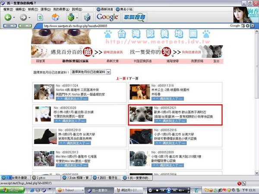Click the URL address bar field
Image resolution: width=259 pixels, height=194 pixels.
[132, 26]
